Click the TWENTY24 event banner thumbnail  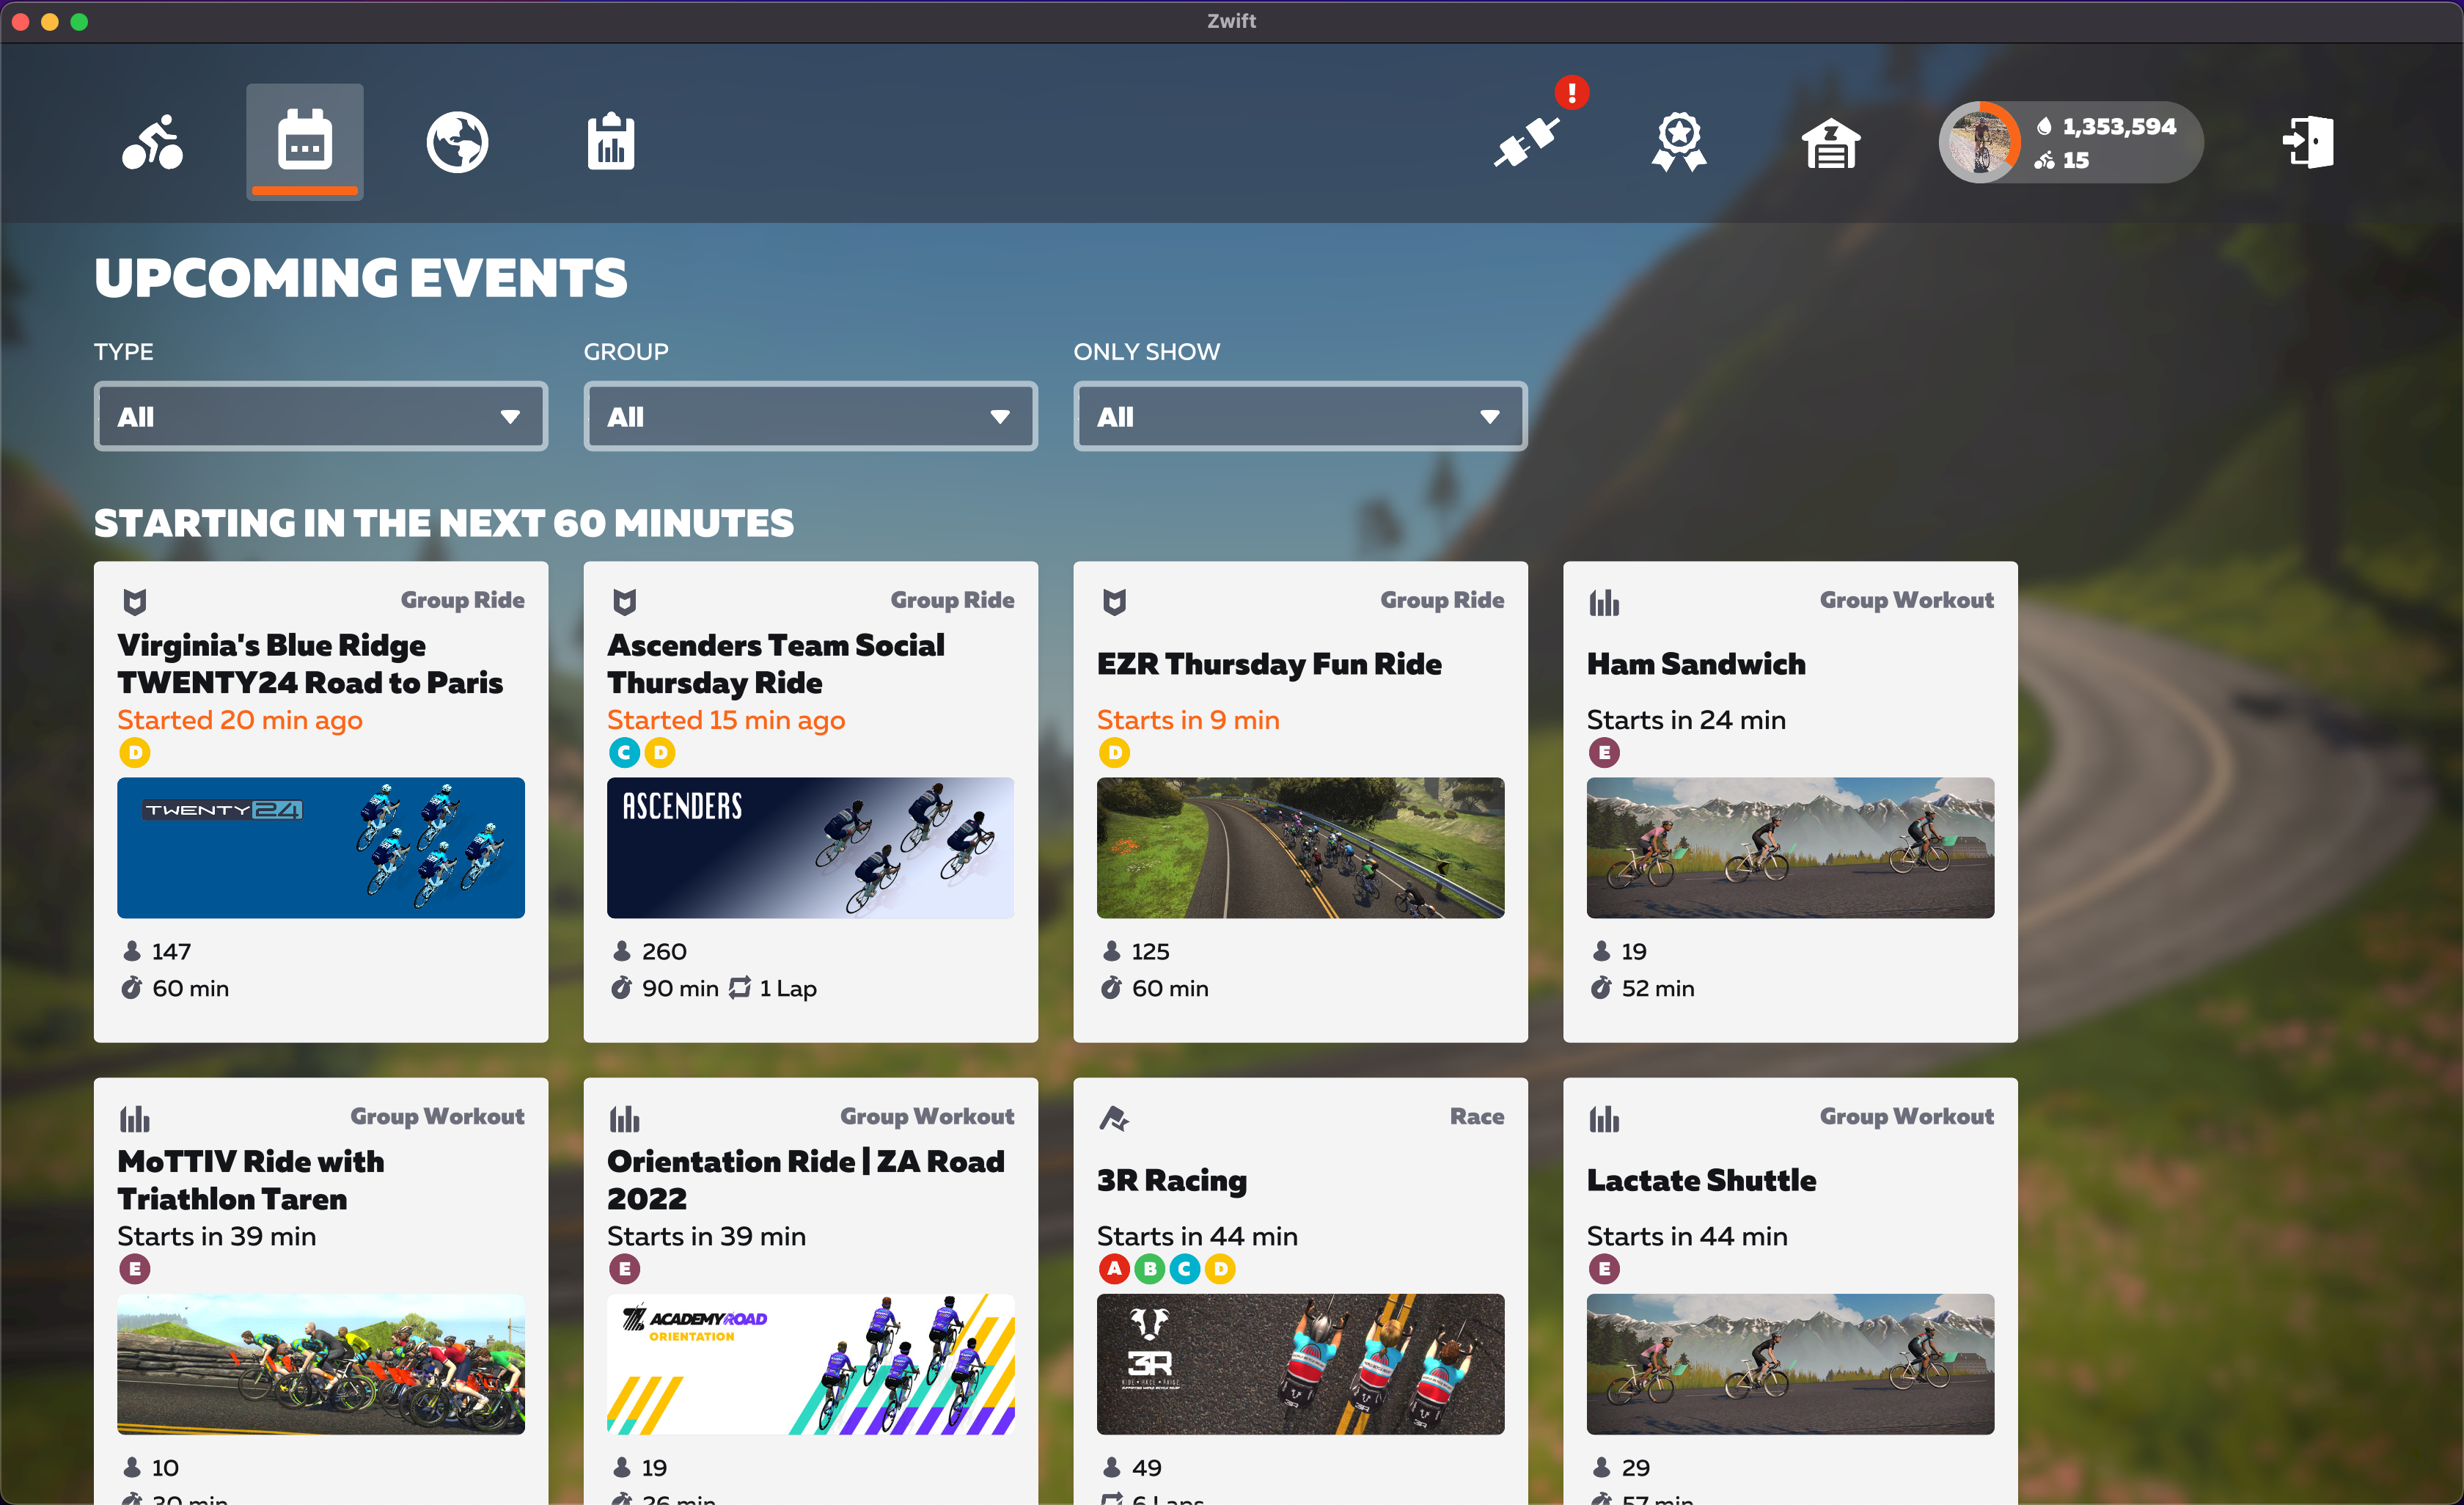point(320,847)
